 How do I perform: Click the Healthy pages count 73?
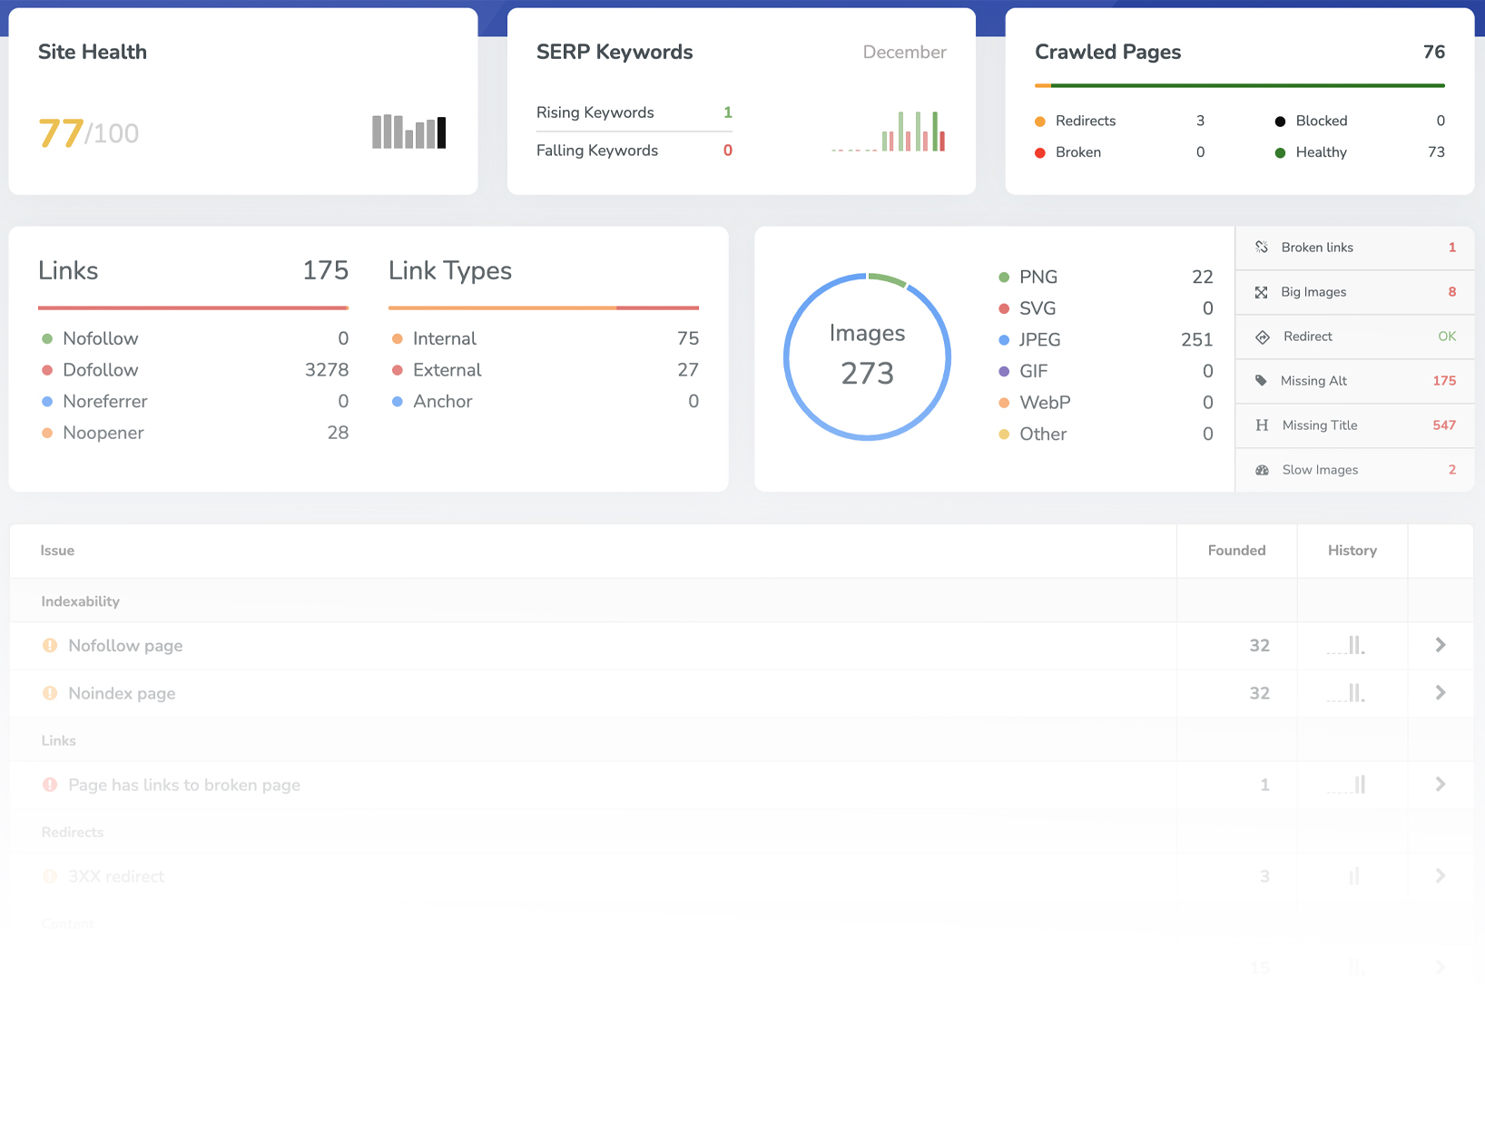point(1436,152)
